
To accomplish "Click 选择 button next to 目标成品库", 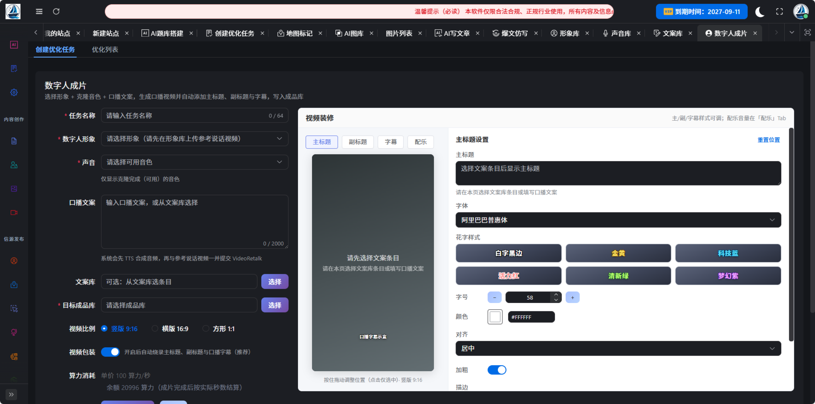I will pyautogui.click(x=275, y=305).
